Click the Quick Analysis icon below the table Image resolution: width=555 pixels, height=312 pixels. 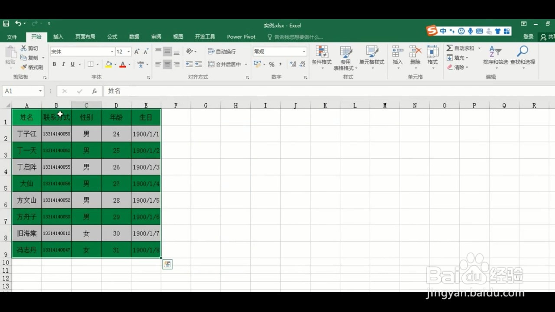click(167, 264)
